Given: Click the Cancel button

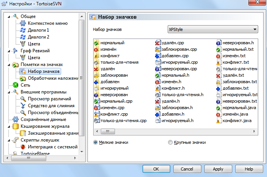Looking at the screenshot, I should pos(187,169).
